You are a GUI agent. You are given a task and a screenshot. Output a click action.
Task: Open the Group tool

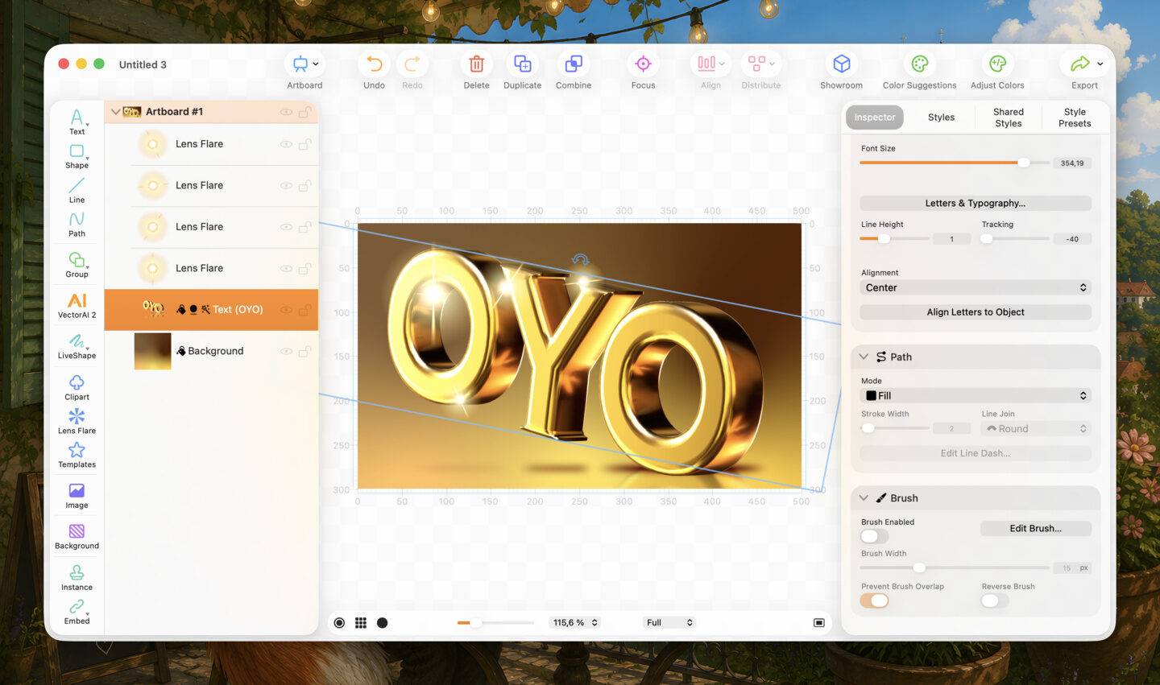pyautogui.click(x=77, y=264)
